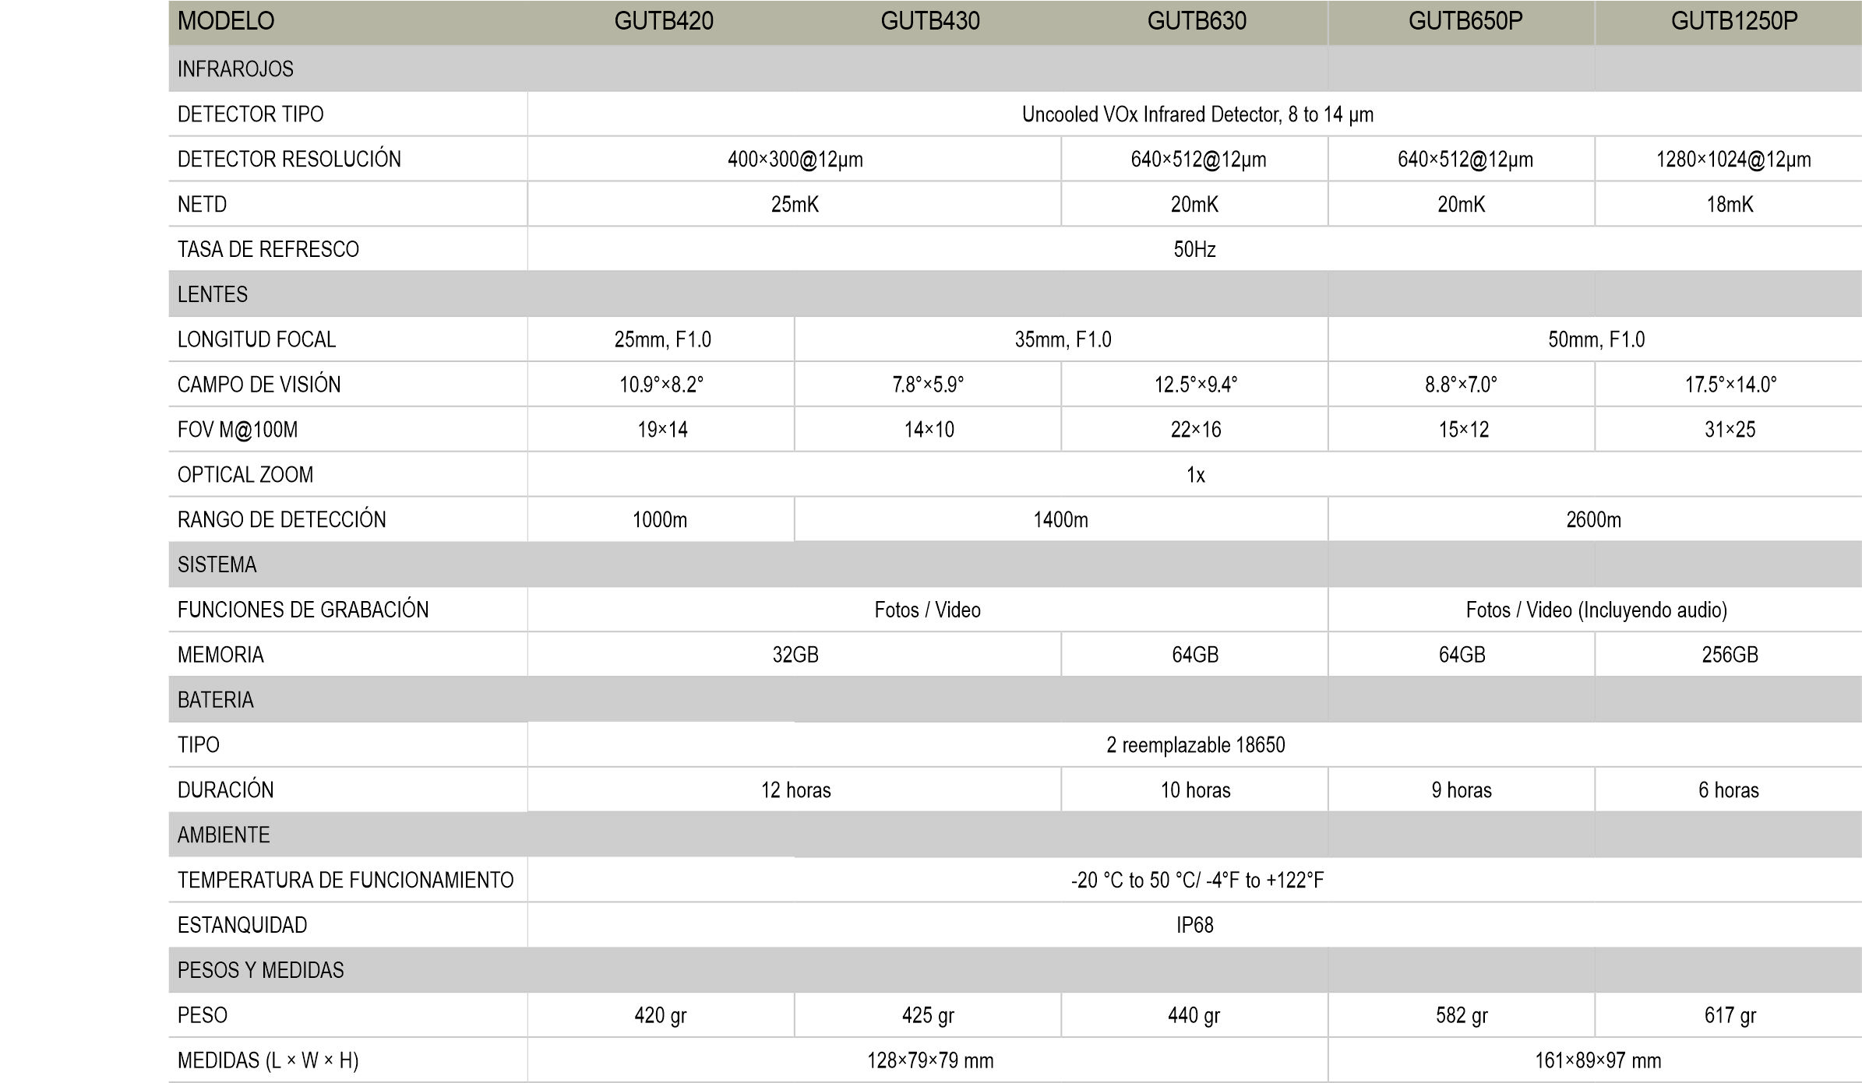Click the LENTES section heading
The image size is (1862, 1083).
[213, 294]
